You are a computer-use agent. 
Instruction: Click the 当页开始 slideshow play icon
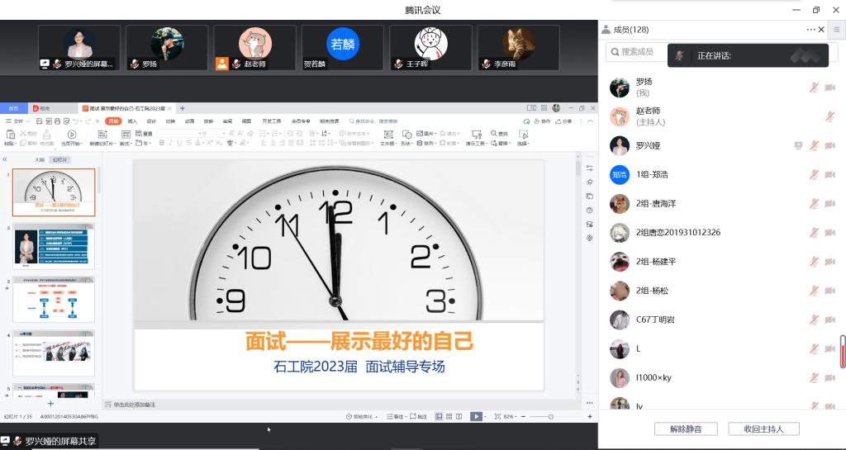click(71, 135)
